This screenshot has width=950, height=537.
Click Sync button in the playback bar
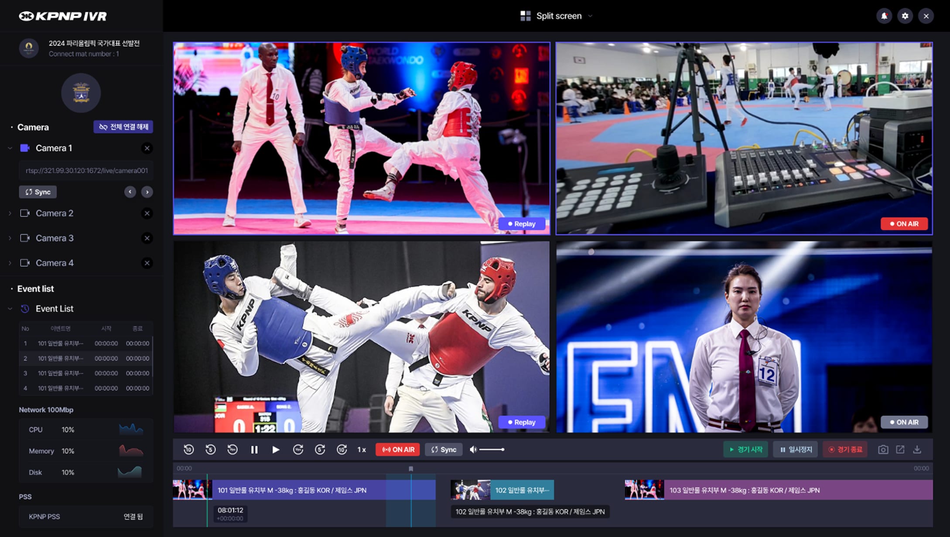coord(444,449)
